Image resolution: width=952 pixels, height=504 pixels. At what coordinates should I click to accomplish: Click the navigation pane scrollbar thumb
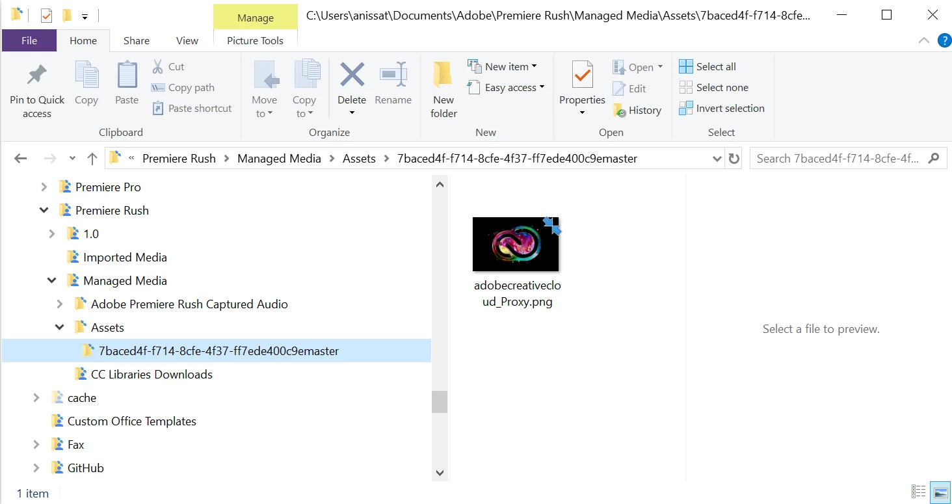[x=440, y=401]
